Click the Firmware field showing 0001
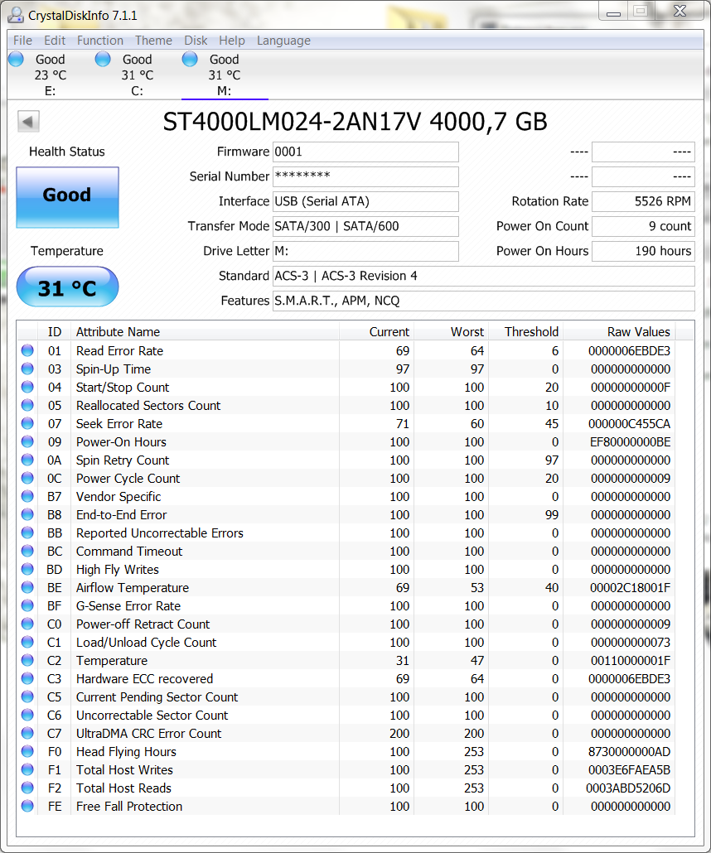Screen dimensions: 711x853 (365, 152)
